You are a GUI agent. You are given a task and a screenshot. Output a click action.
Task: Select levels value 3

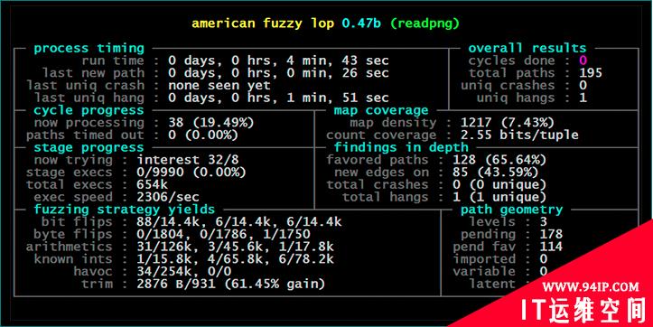544,222
